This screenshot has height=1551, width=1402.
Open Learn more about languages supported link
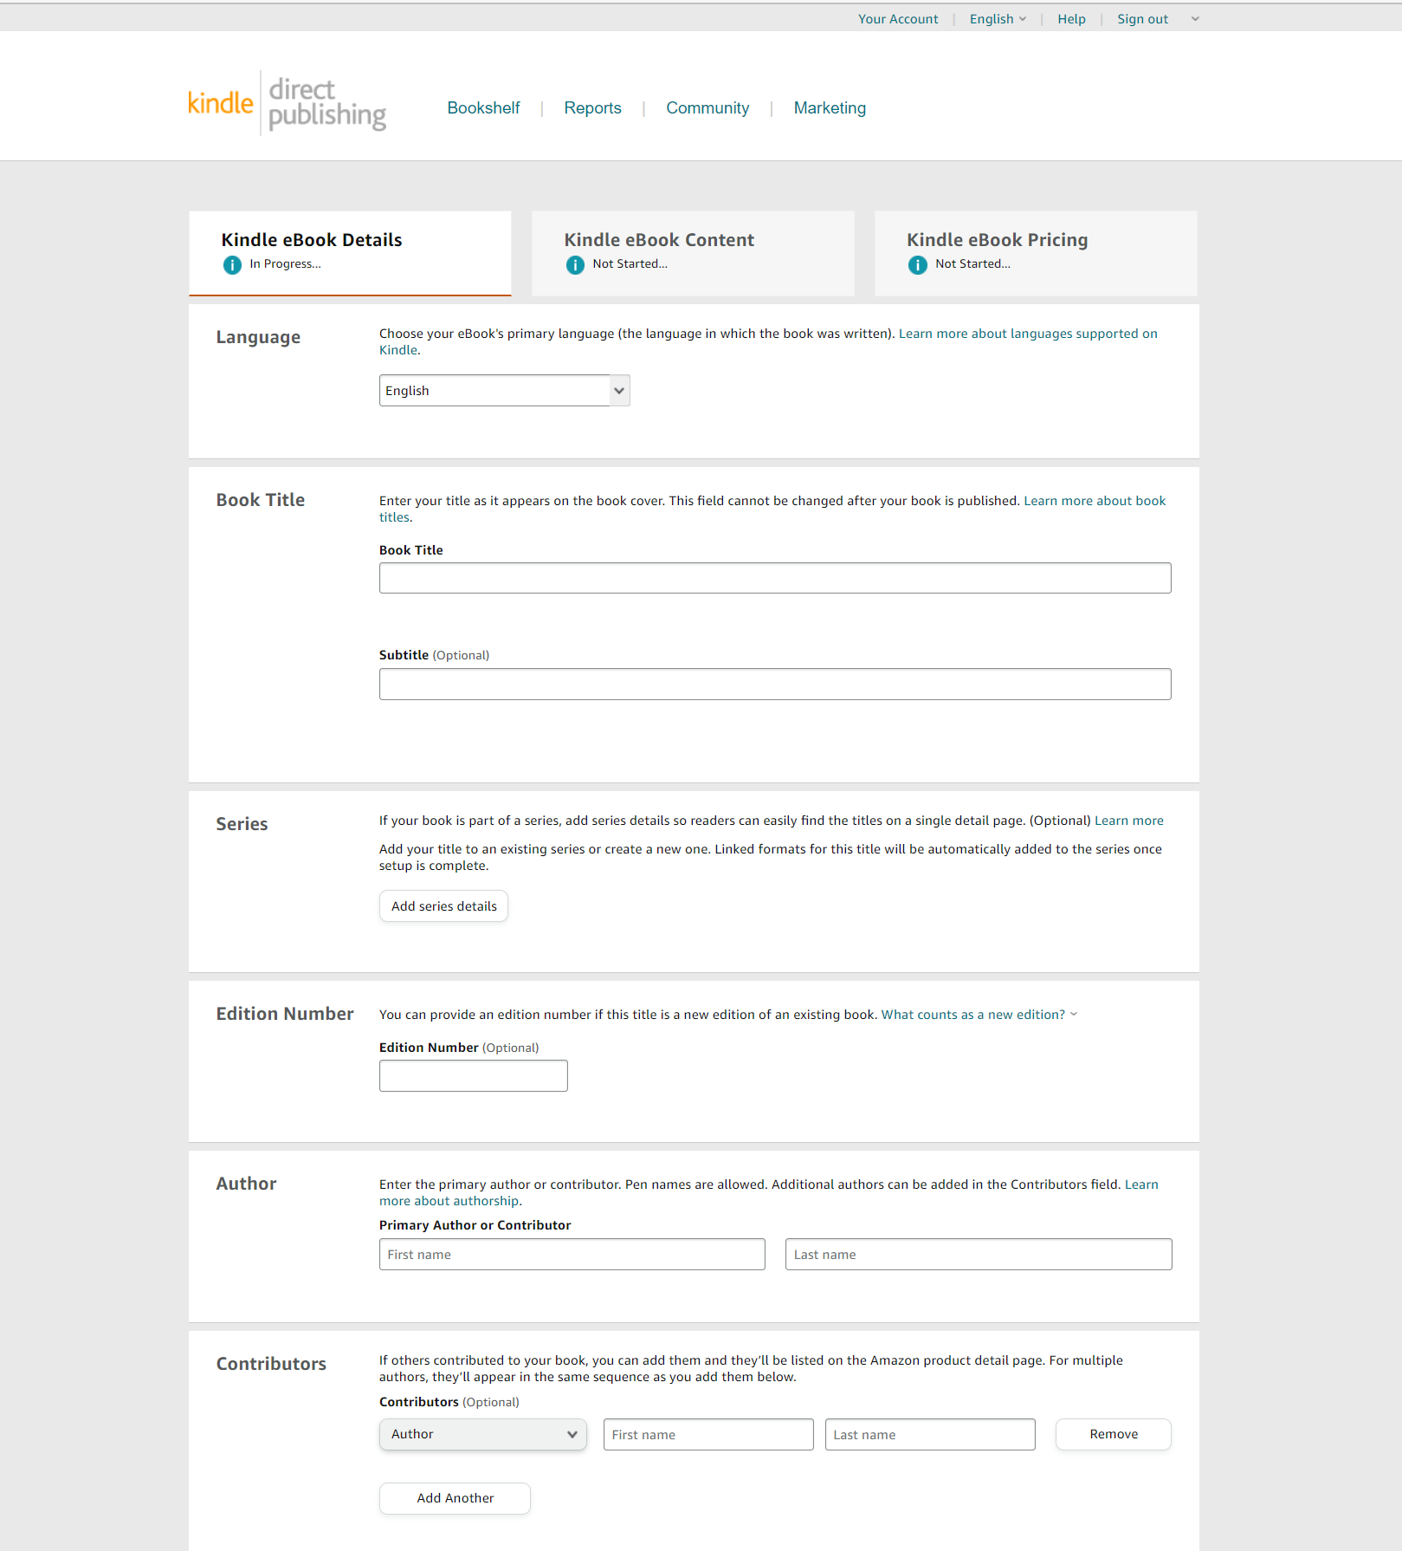tap(1028, 334)
